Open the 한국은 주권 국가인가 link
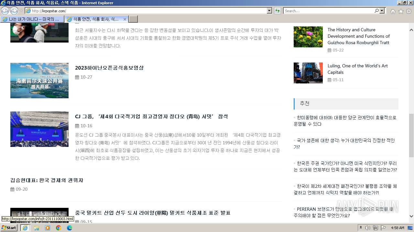 345,167
